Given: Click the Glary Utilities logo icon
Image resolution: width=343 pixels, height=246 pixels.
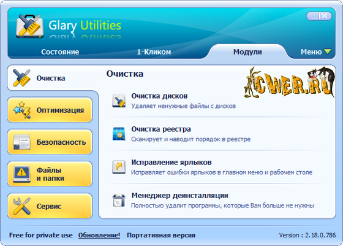Looking at the screenshot, I should click(29, 26).
